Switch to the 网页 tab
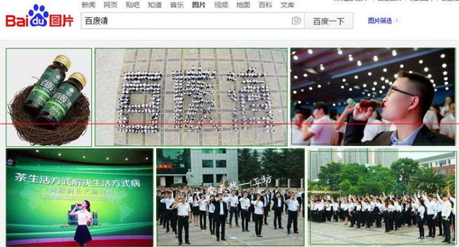This screenshot has width=459, height=247. (110, 5)
